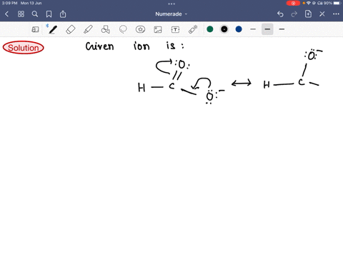343x257 pixels.
Task: Tap the red Solution label
Action: pos(24,48)
